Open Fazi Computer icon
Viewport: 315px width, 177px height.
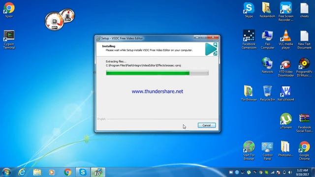tap(267, 39)
